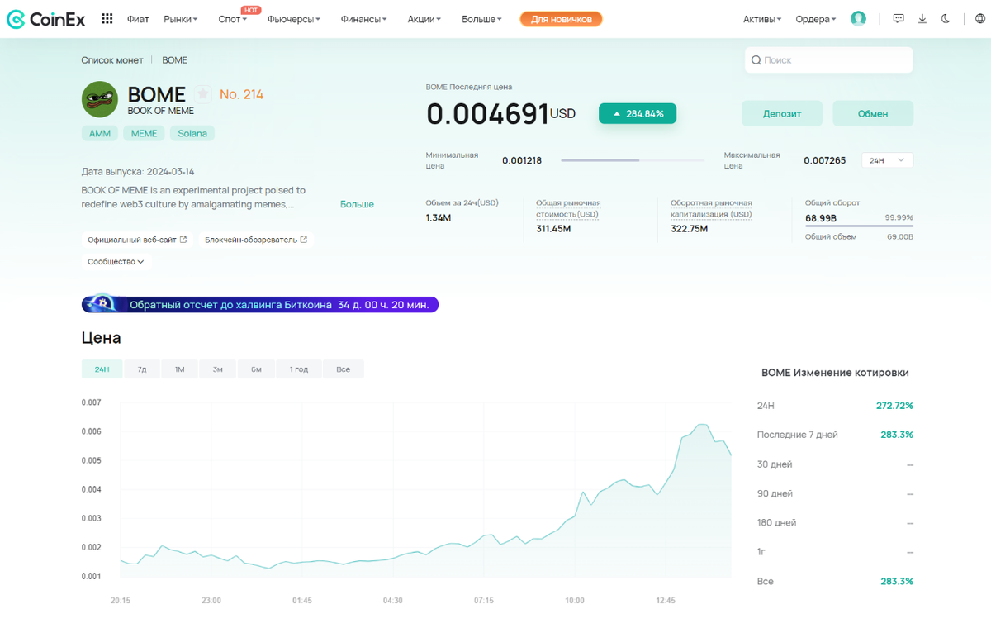Select the 1М chart tab
The height and width of the screenshot is (633, 991).
[x=179, y=369]
